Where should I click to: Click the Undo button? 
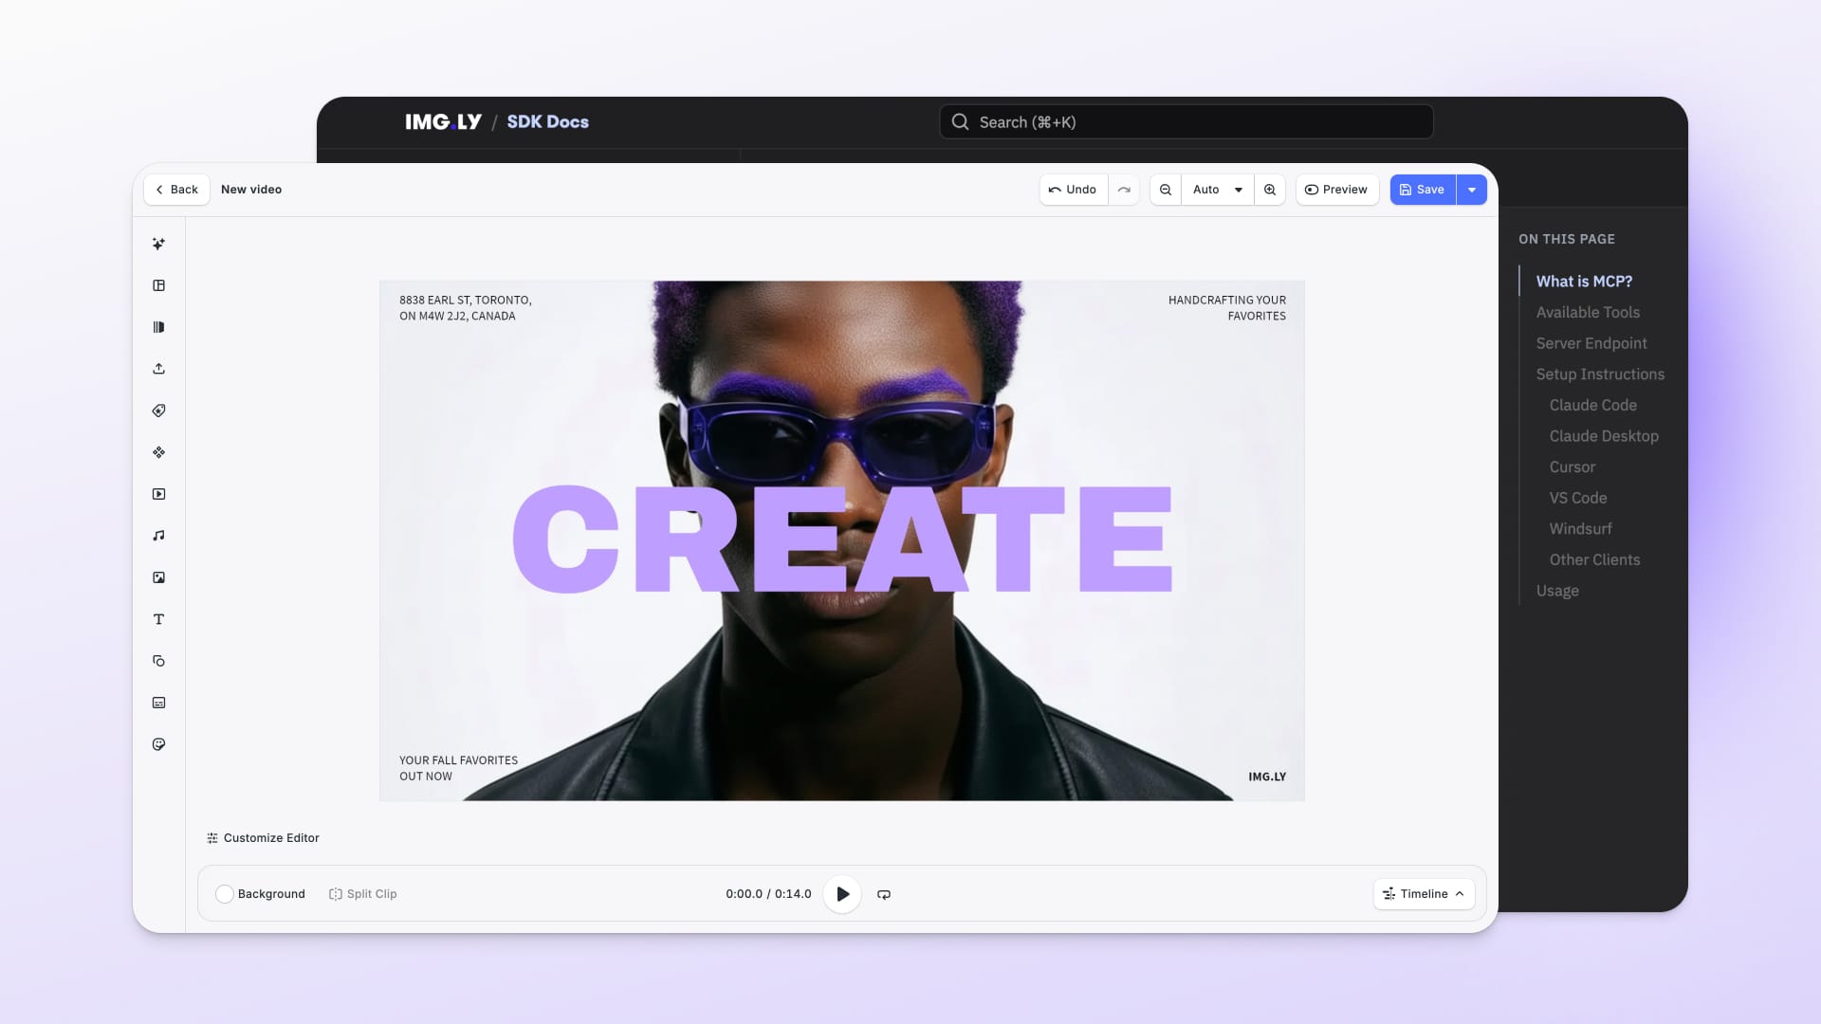point(1073,190)
